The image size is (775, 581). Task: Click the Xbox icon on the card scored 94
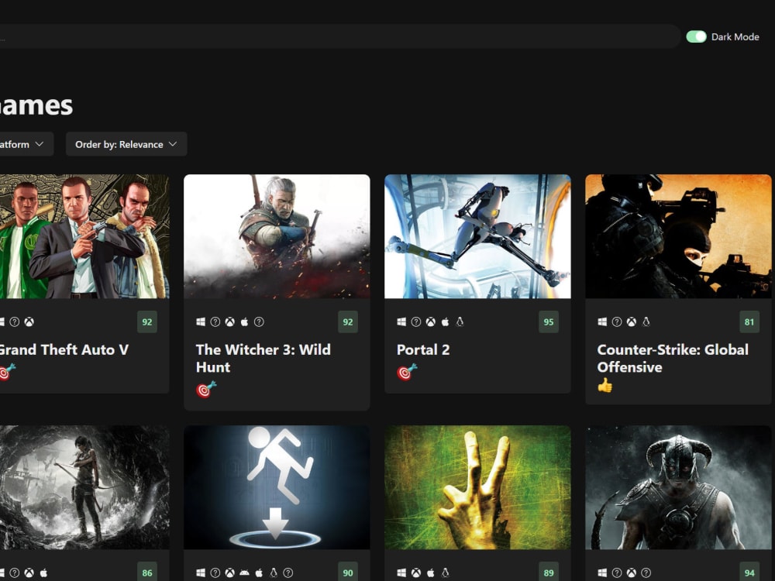632,573
